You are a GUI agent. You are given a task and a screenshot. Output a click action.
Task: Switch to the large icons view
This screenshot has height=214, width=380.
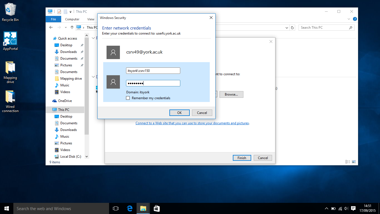(354, 162)
